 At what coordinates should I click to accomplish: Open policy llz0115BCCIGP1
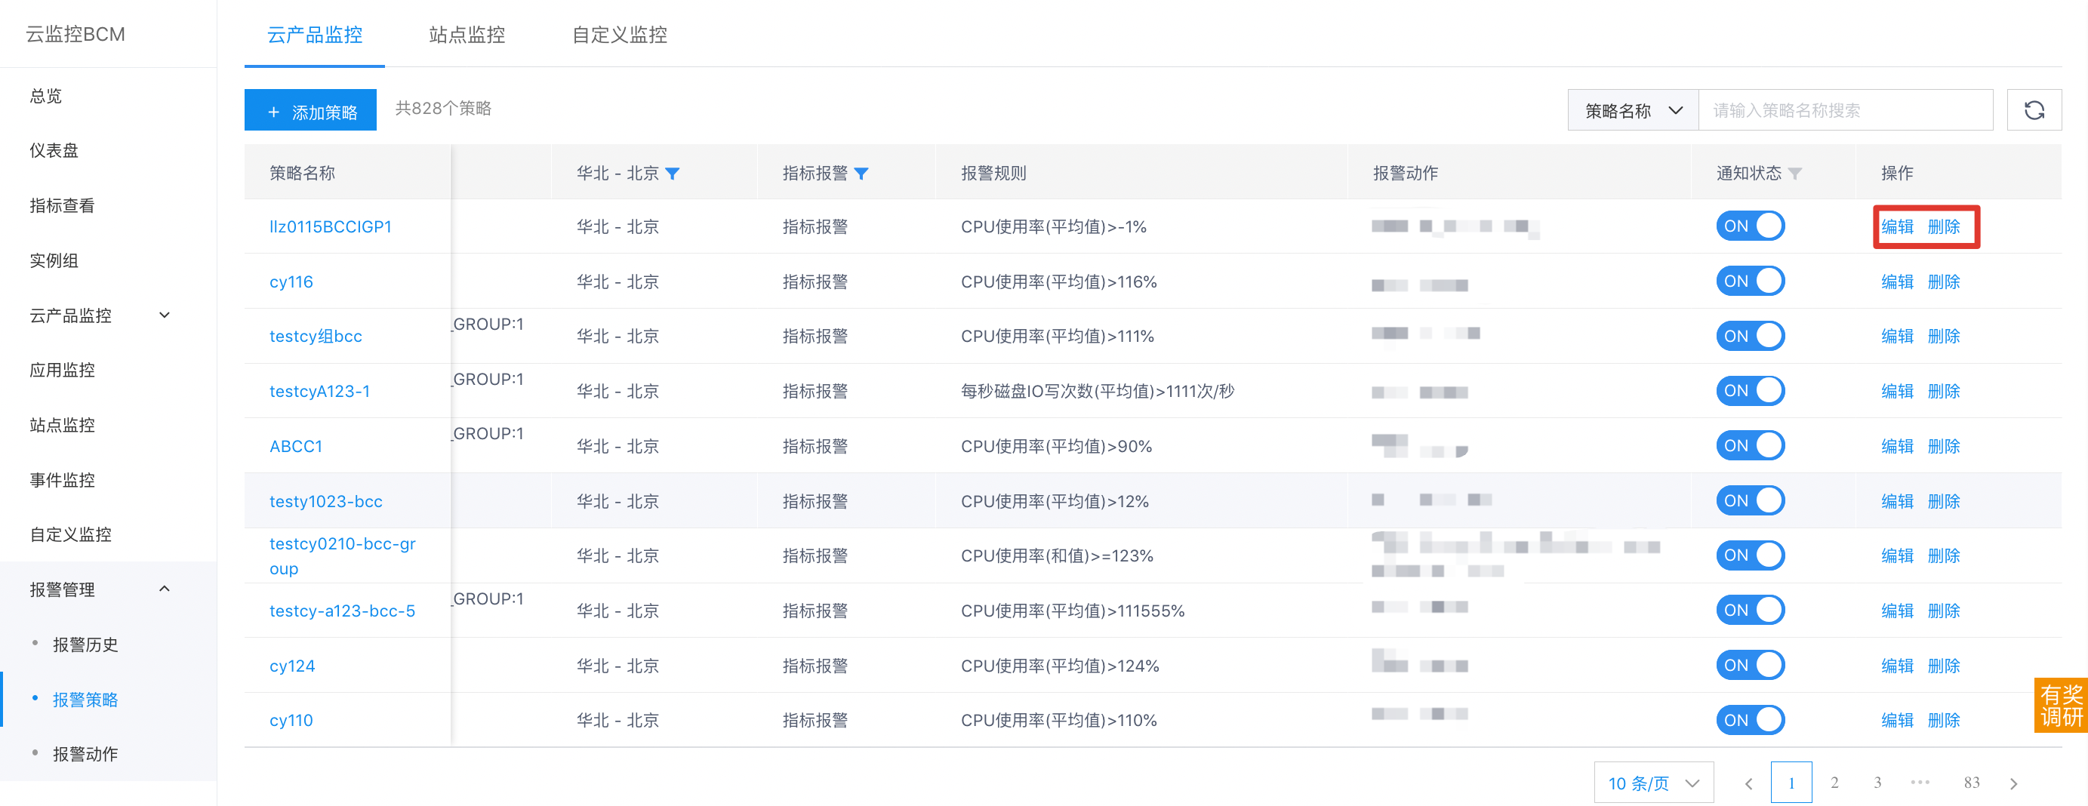click(x=330, y=227)
